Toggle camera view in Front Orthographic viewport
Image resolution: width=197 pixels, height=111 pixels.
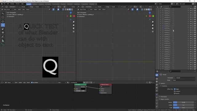(x=74, y=28)
